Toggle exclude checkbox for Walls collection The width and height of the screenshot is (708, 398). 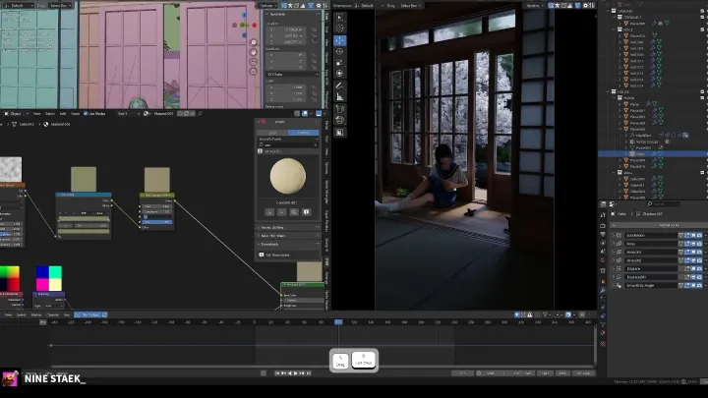[x=702, y=172]
